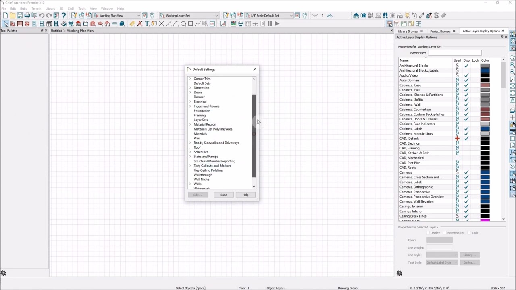Toggle display for Audio/Video layer
516x290 pixels.
pos(466,75)
